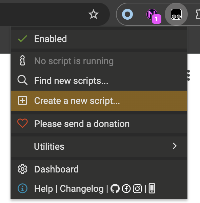The image size is (200, 203).
Task: Click the Tampermonkey extension icon in toolbar
Action: point(176,14)
